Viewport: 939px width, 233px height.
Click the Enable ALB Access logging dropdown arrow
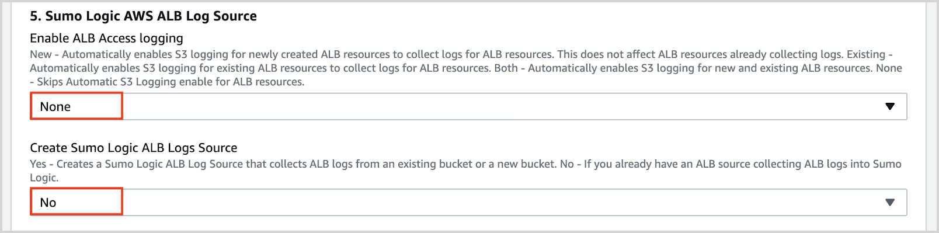coord(890,106)
